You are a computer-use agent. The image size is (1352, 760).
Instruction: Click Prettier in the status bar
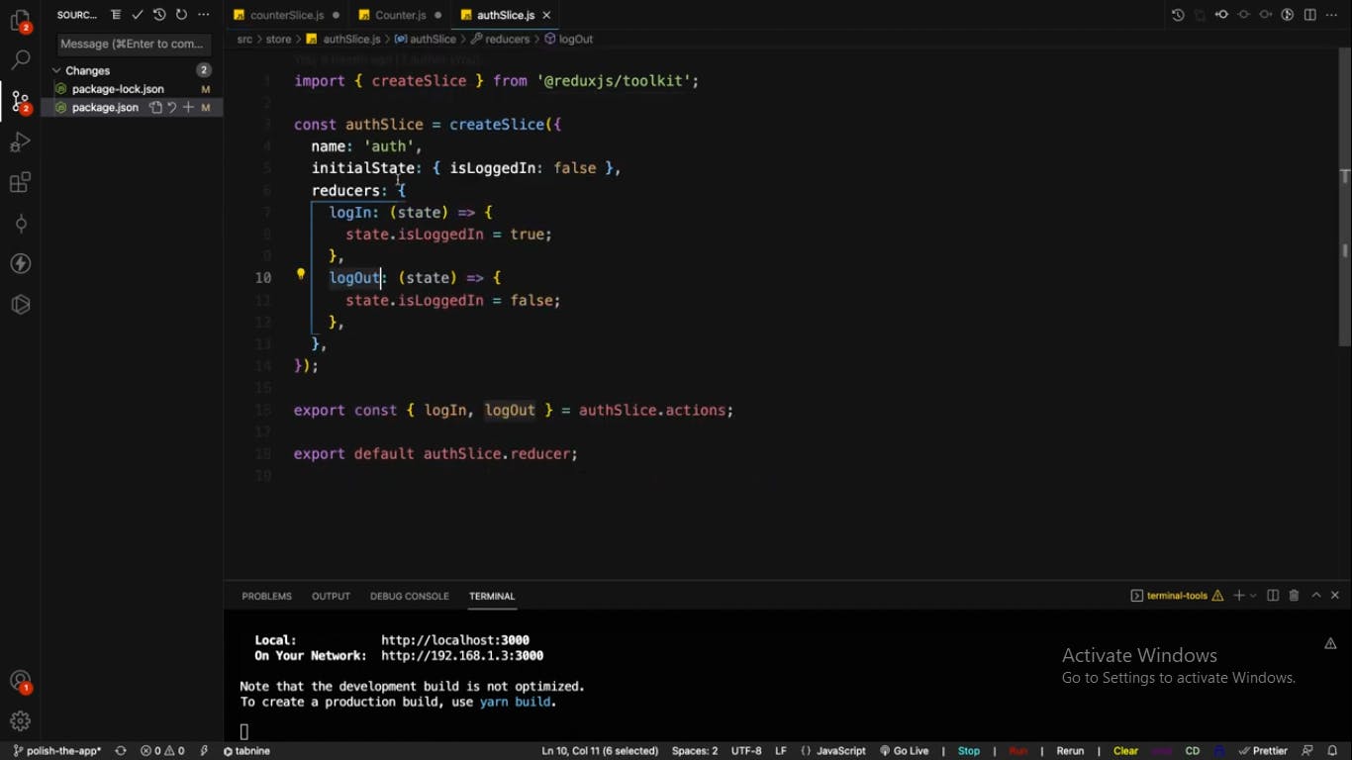click(x=1263, y=751)
